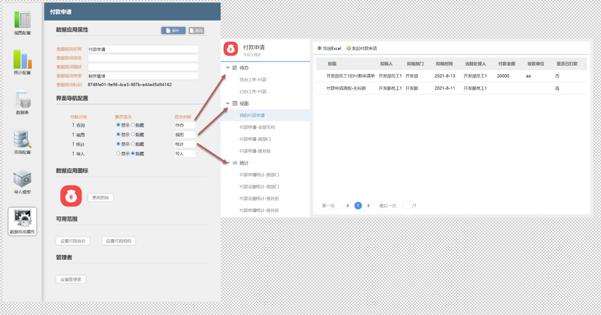The image size is (601, 315).
Task: Open 查询配置 database search icon
Action: (x=22, y=139)
